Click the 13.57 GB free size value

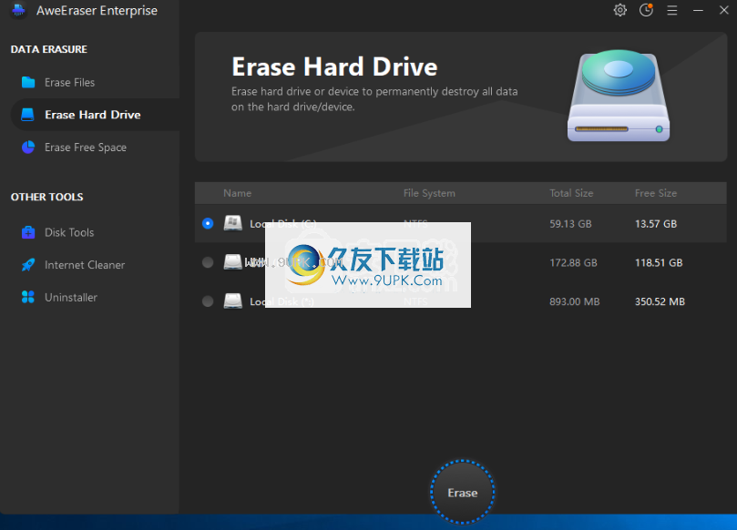click(x=656, y=224)
